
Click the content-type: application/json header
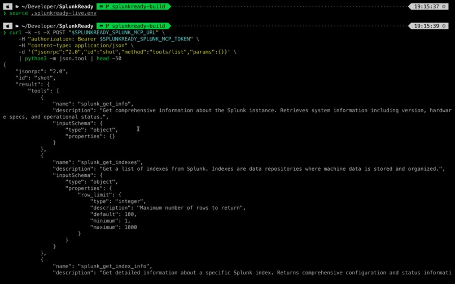78,46
